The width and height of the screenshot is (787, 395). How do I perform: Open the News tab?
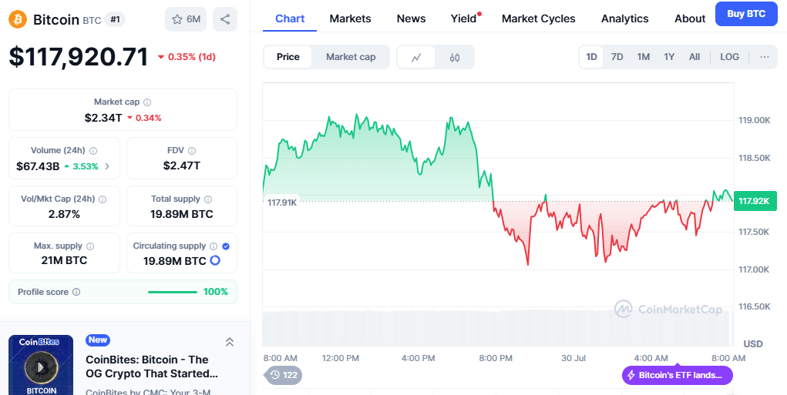[x=411, y=18]
